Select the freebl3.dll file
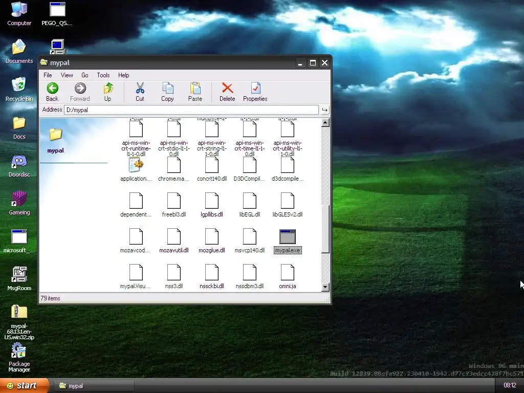The width and height of the screenshot is (524, 393). pyautogui.click(x=174, y=205)
